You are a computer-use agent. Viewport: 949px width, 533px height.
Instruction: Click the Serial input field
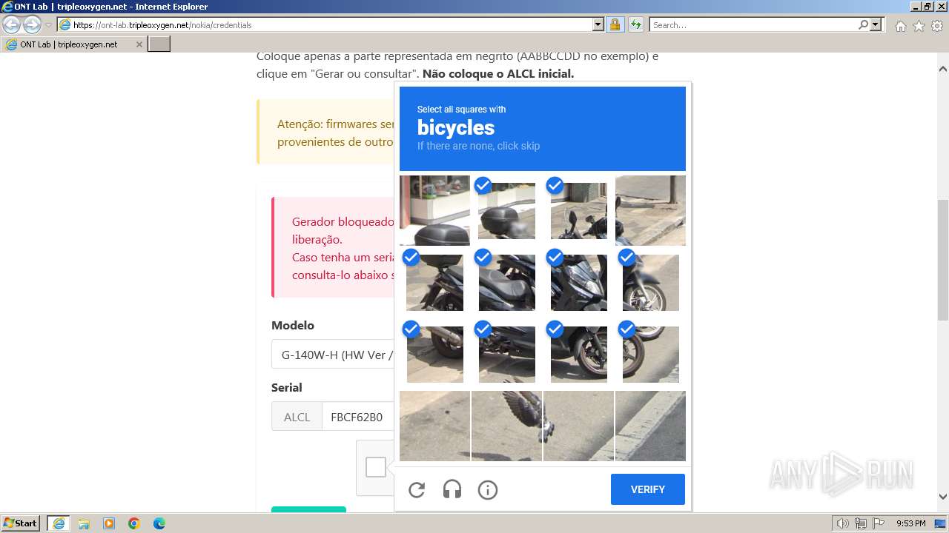pyautogui.click(x=358, y=417)
